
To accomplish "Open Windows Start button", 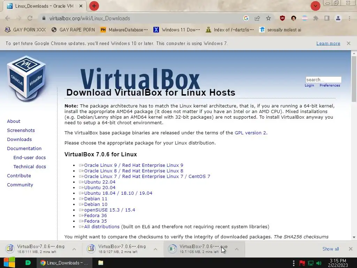I will (9, 263).
